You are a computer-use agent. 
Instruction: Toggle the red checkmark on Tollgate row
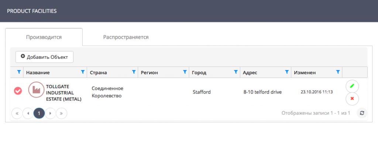coord(18,91)
